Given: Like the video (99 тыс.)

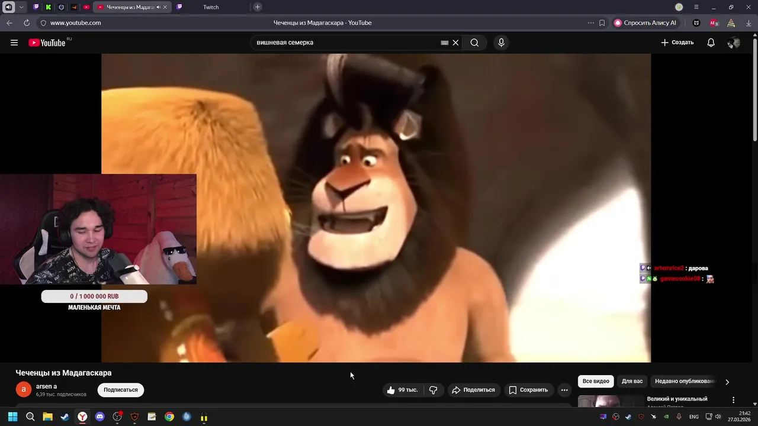Looking at the screenshot, I should (x=402, y=390).
